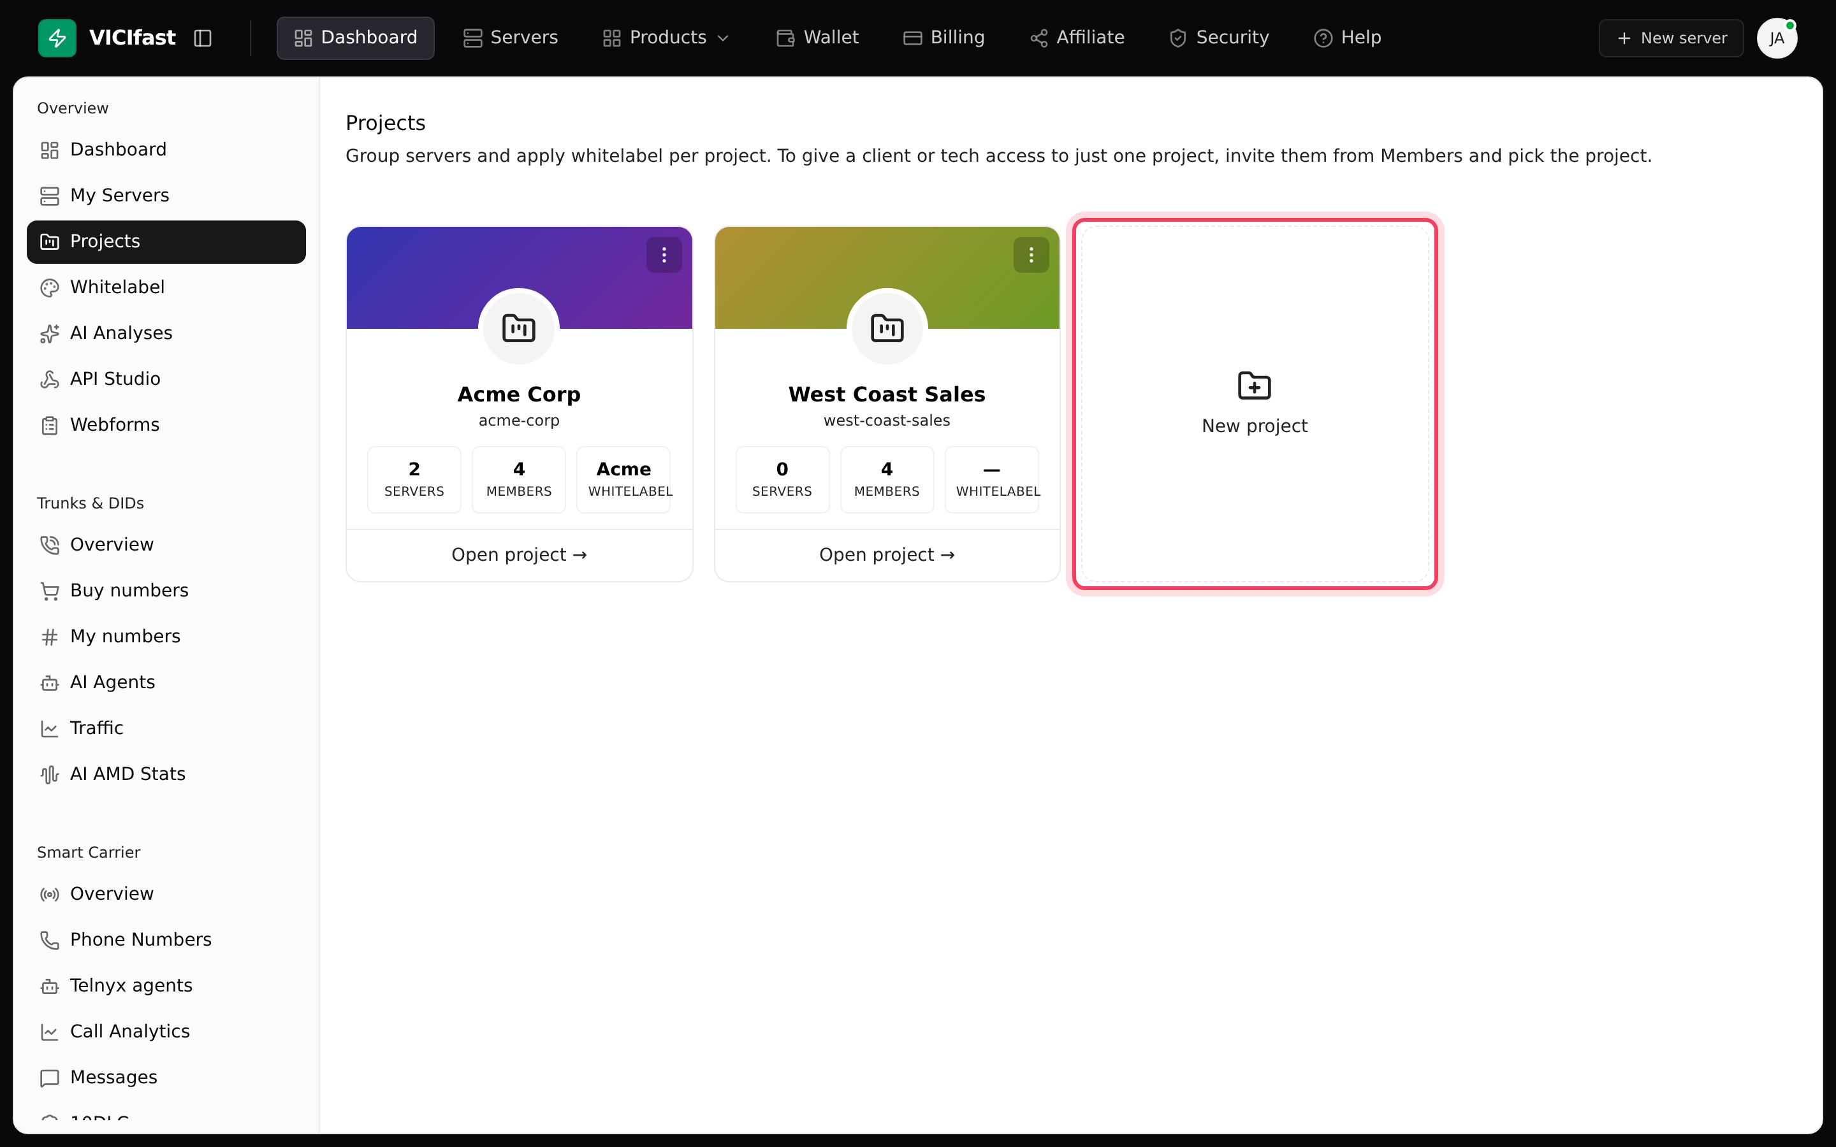Image resolution: width=1836 pixels, height=1147 pixels.
Task: Toggle the sidebar collapse icon
Action: click(x=203, y=38)
